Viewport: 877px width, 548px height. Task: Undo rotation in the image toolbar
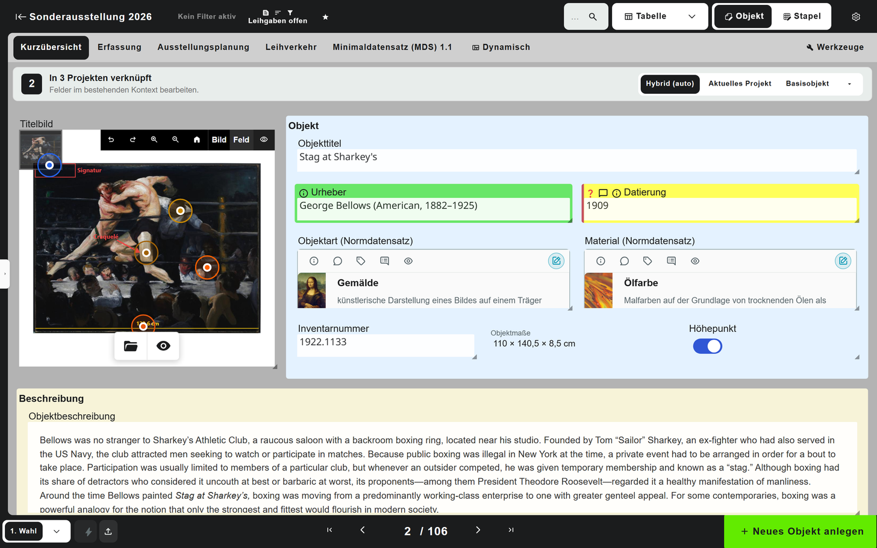(x=111, y=140)
